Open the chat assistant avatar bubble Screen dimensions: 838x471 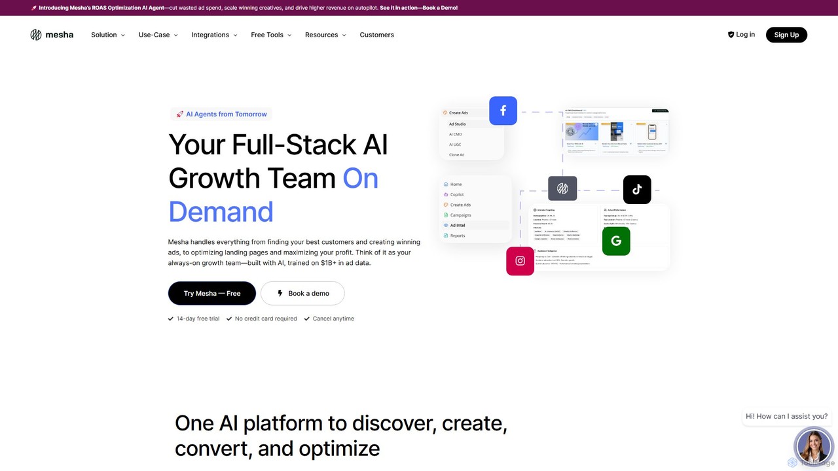[812, 446]
